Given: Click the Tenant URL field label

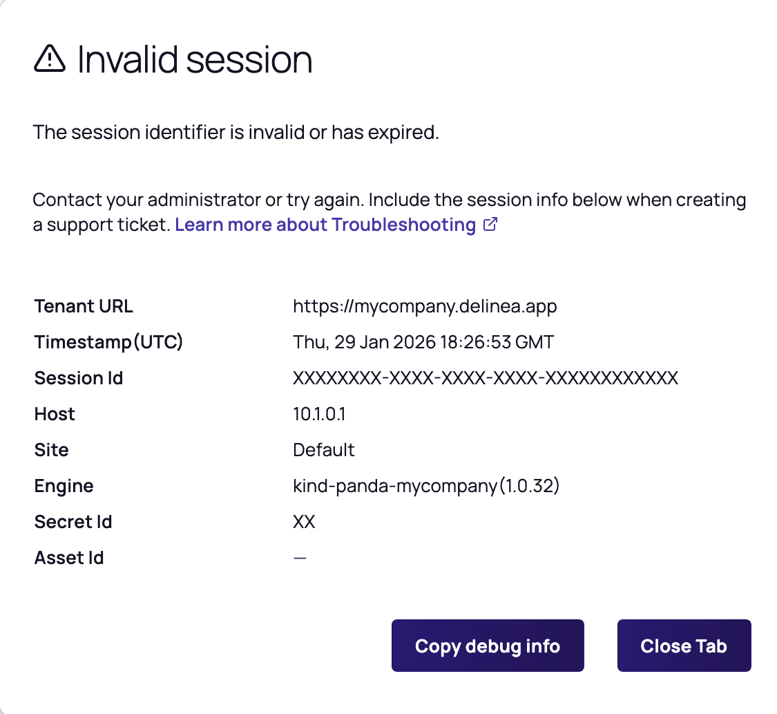Looking at the screenshot, I should click(x=84, y=306).
